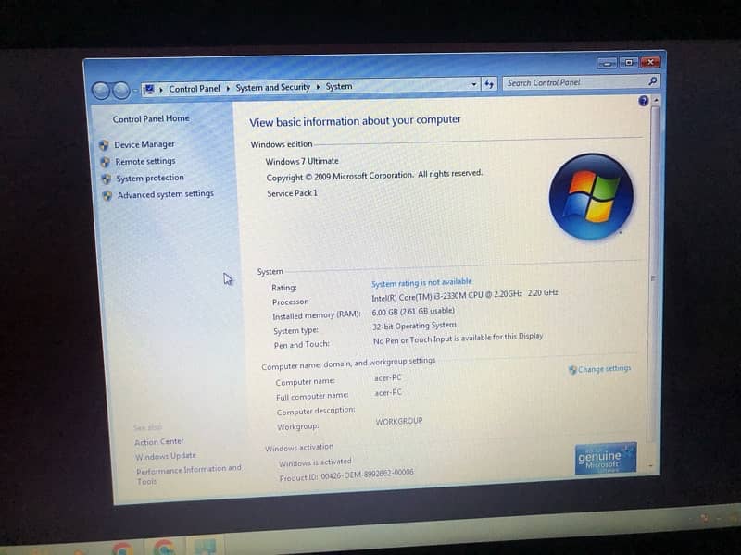Click the vertical scrollbar on the right
This screenshot has height=555, width=741.
pyautogui.click(x=656, y=277)
